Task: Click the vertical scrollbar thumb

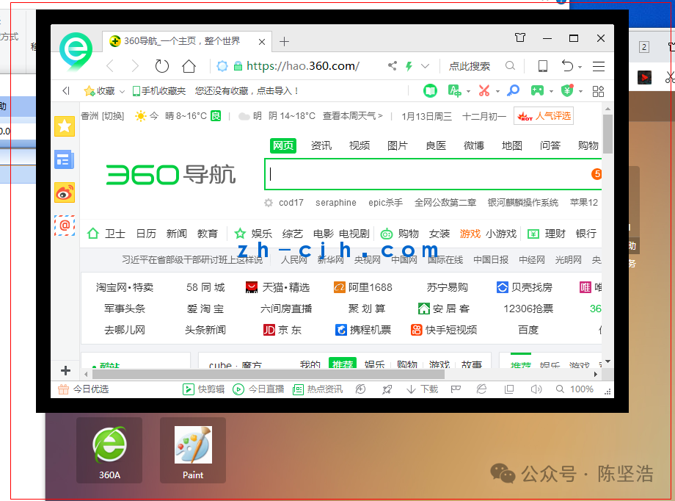Action: tap(607, 134)
